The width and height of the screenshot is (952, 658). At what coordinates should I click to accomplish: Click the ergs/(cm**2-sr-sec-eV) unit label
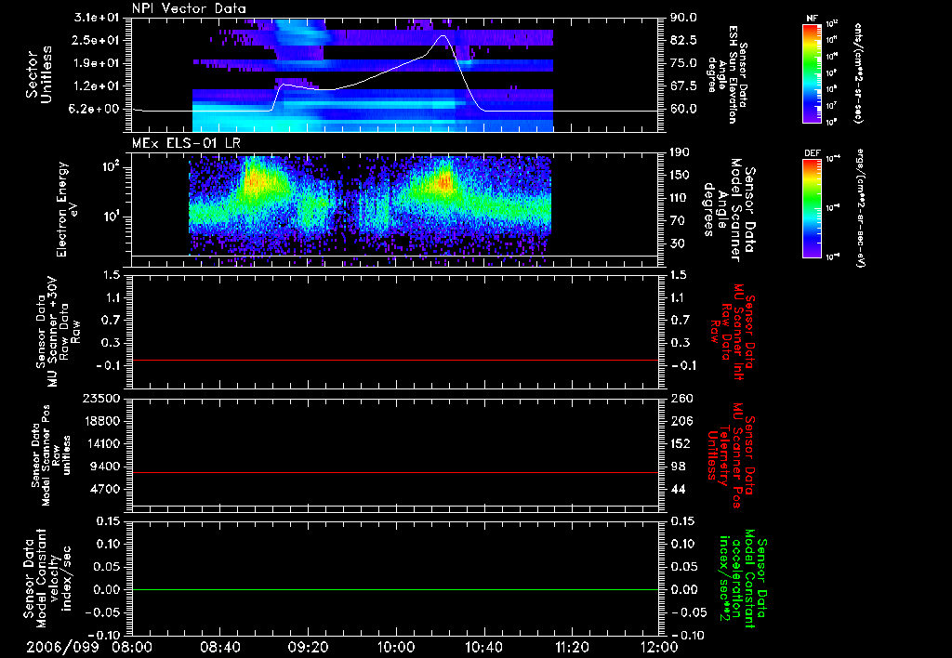pyautogui.click(x=860, y=208)
